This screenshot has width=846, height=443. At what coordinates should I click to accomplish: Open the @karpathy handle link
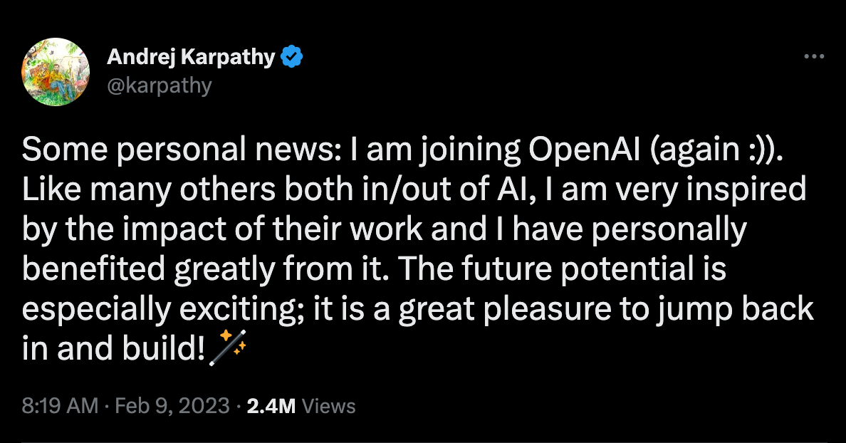pyautogui.click(x=160, y=85)
